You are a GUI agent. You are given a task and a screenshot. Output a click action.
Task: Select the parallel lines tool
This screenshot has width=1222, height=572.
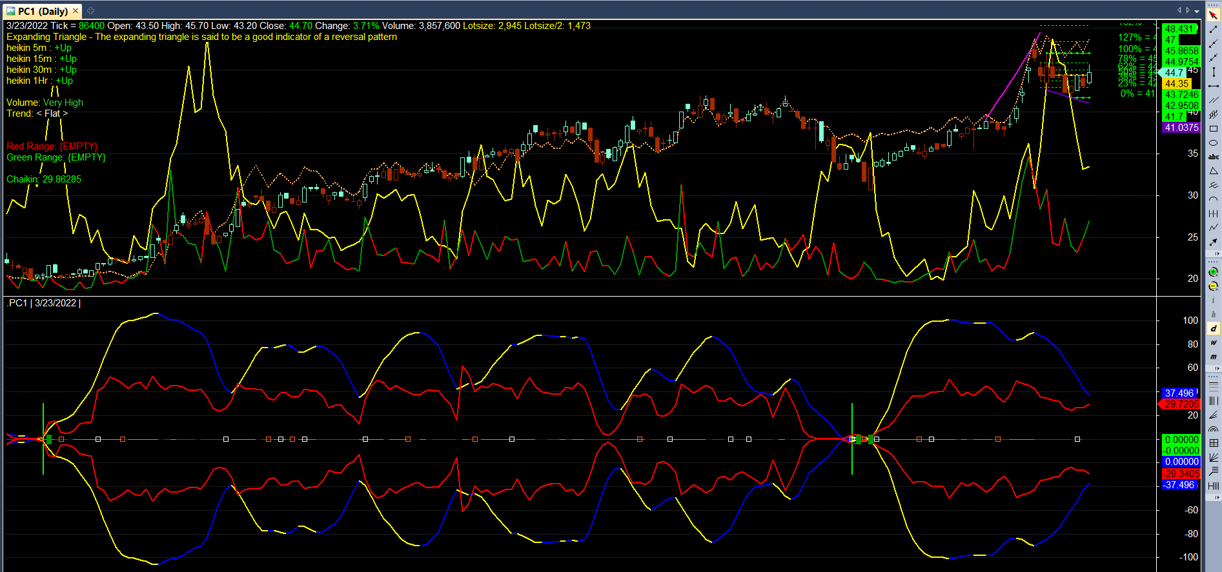tap(1214, 100)
